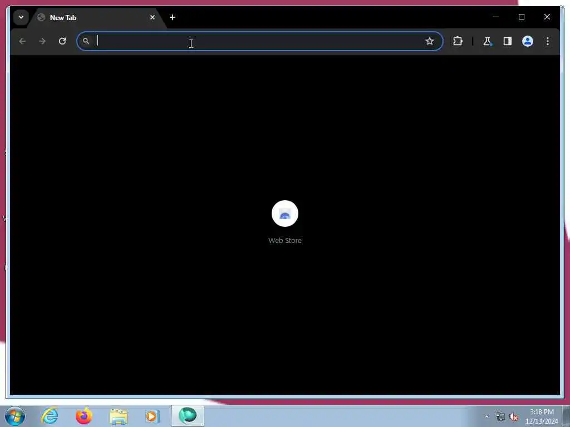Viewport: 570px width, 427px height.
Task: Maximize the browser window
Action: tap(521, 17)
